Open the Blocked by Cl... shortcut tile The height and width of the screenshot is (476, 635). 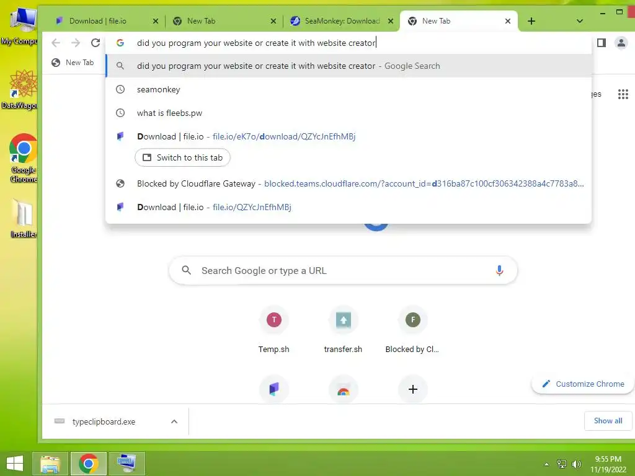(x=412, y=330)
